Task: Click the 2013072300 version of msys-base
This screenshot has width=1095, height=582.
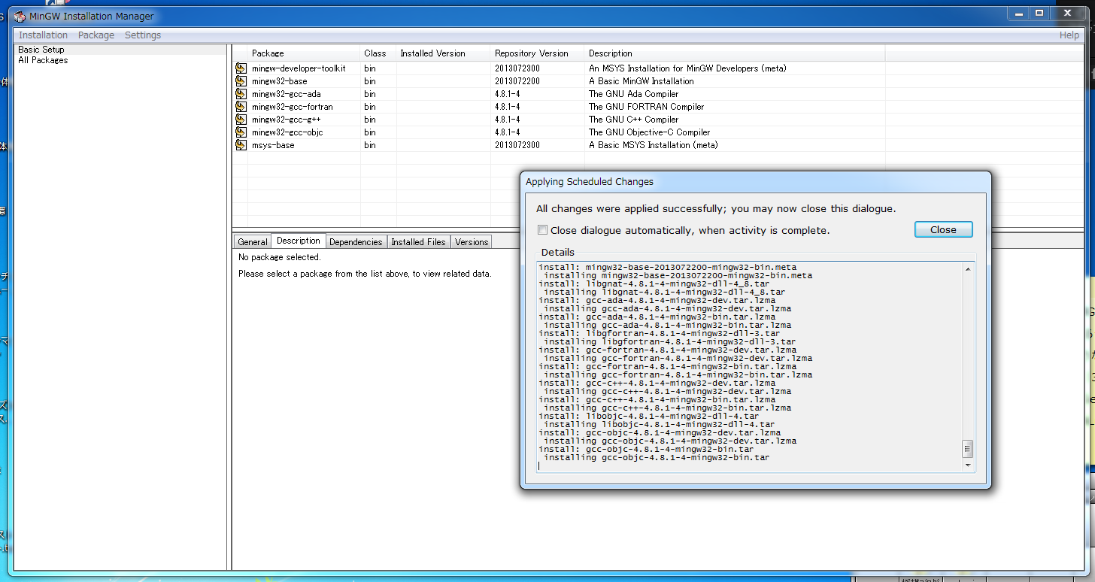Action: 517,145
